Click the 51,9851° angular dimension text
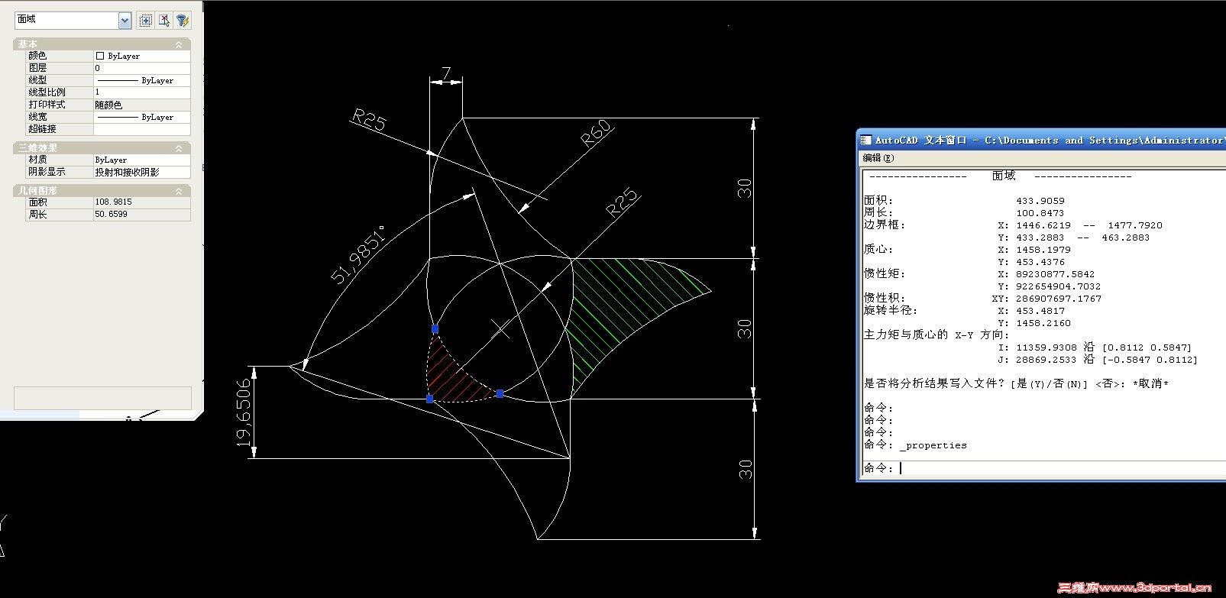 point(358,254)
